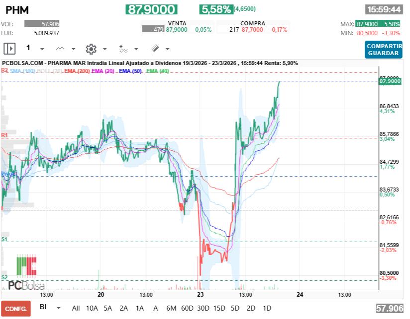Click the line chart type icon
410x319 pixels.
pos(60,49)
